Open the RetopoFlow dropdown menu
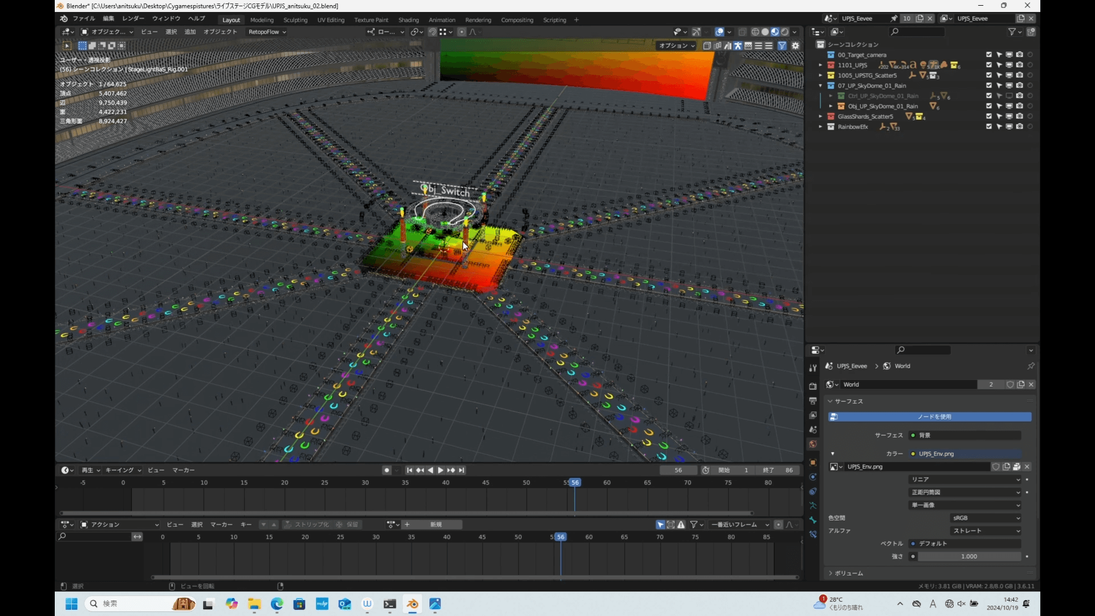The width and height of the screenshot is (1095, 616). click(267, 32)
